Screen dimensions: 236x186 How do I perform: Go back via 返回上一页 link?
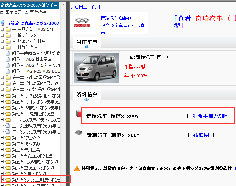85,7
